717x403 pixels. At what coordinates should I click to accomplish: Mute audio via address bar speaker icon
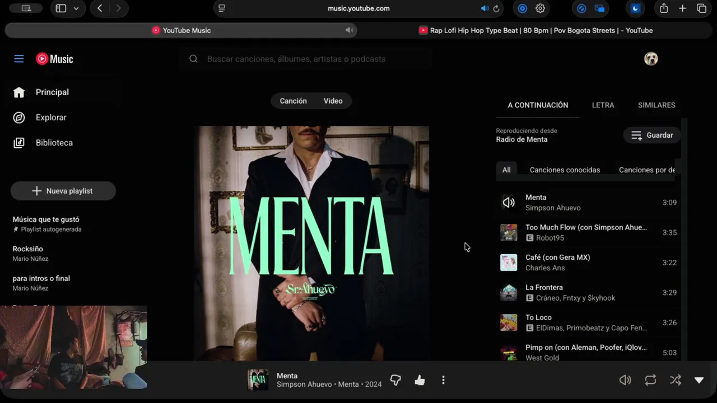pyautogui.click(x=485, y=8)
